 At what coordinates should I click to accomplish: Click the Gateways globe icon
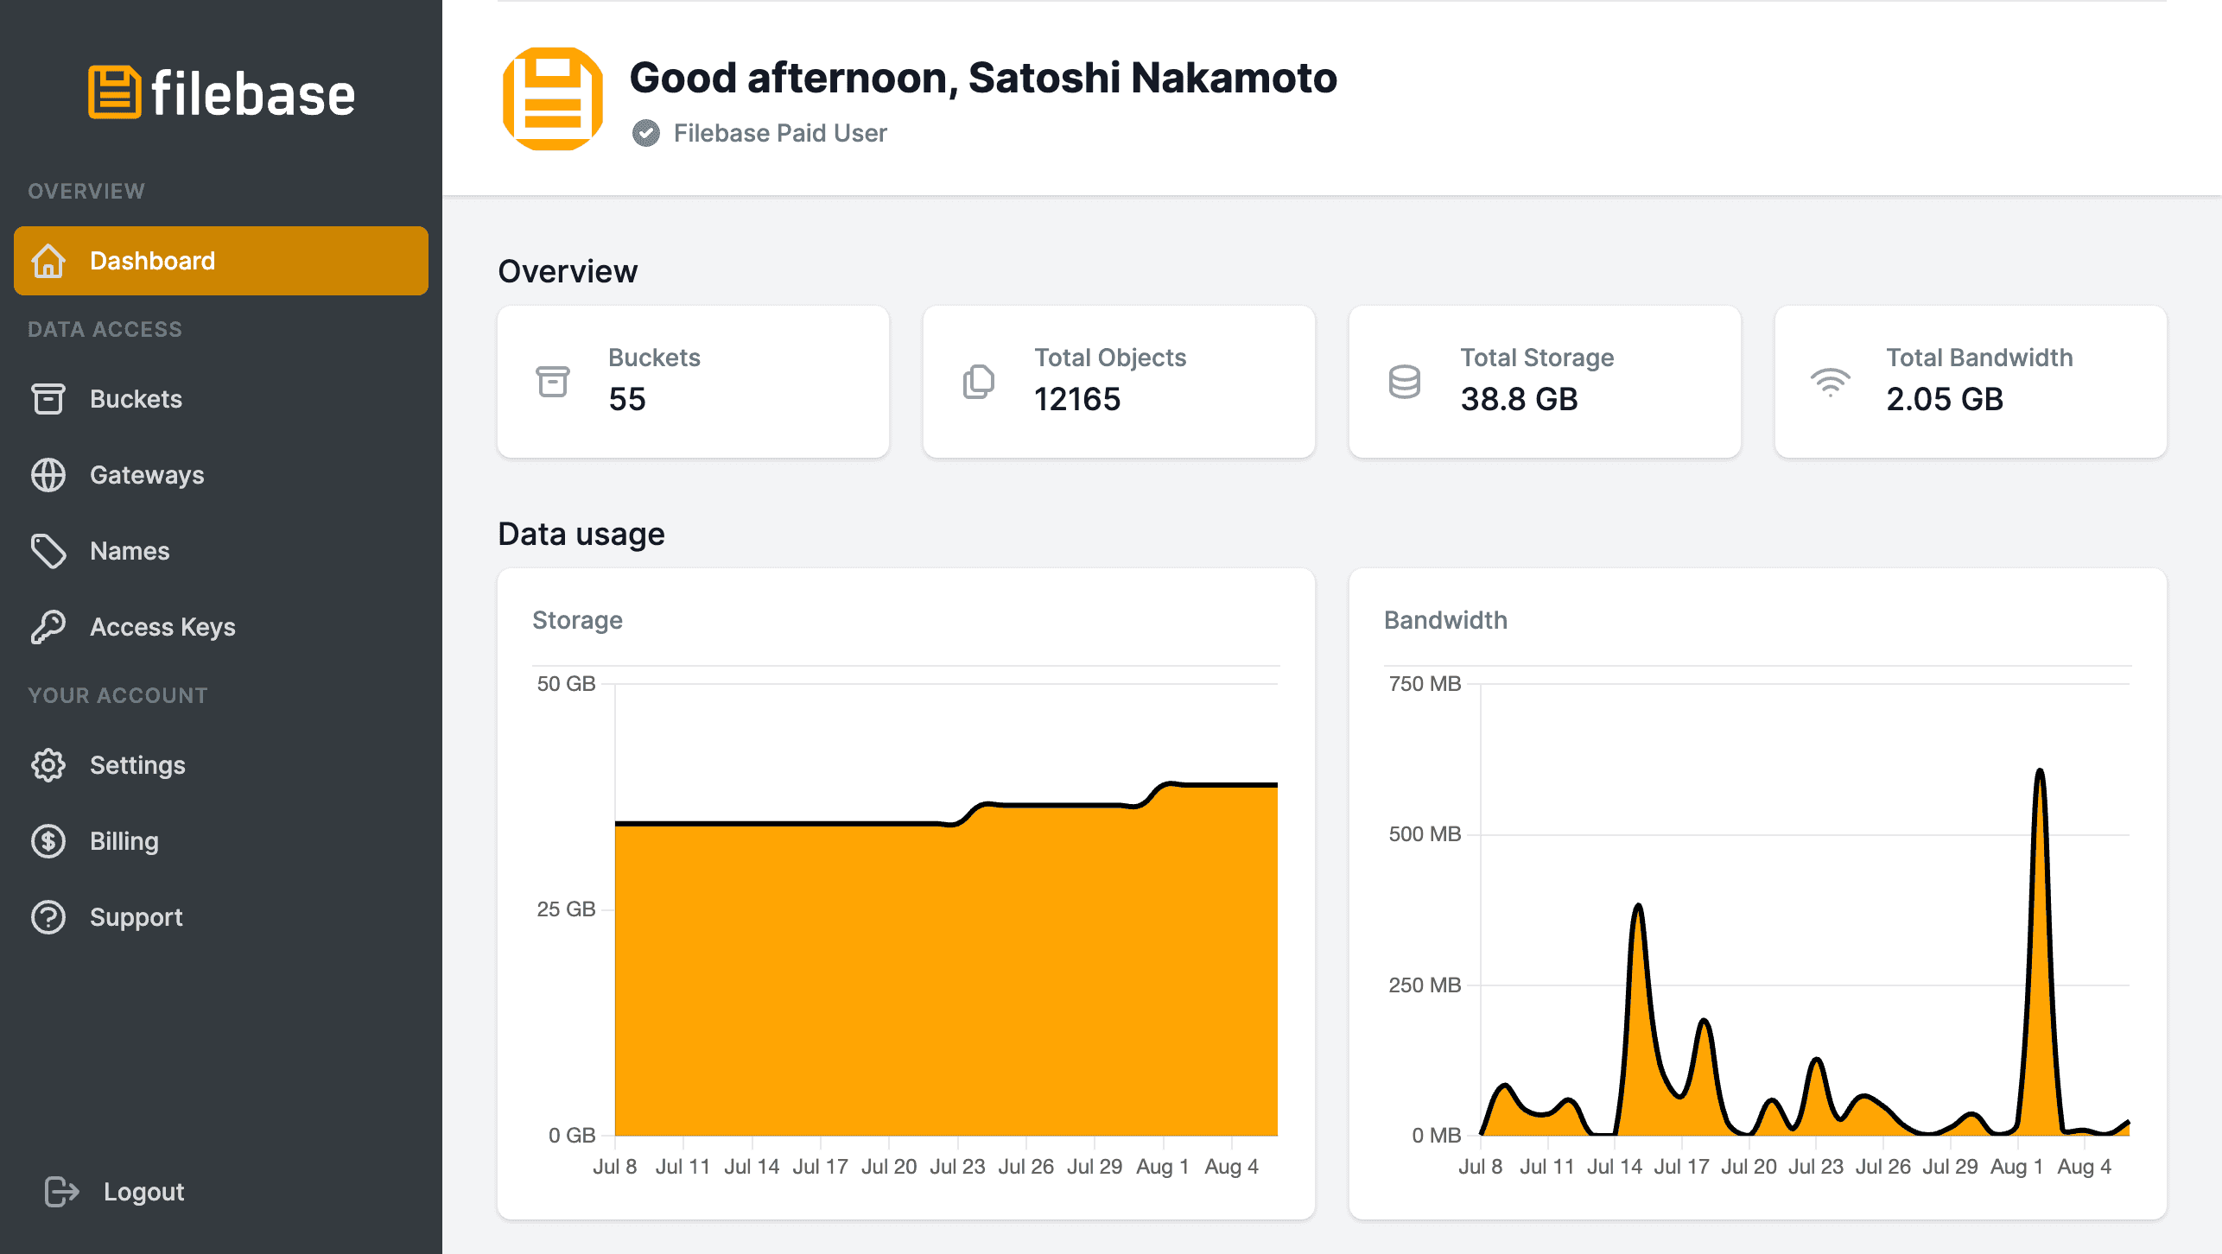[49, 474]
